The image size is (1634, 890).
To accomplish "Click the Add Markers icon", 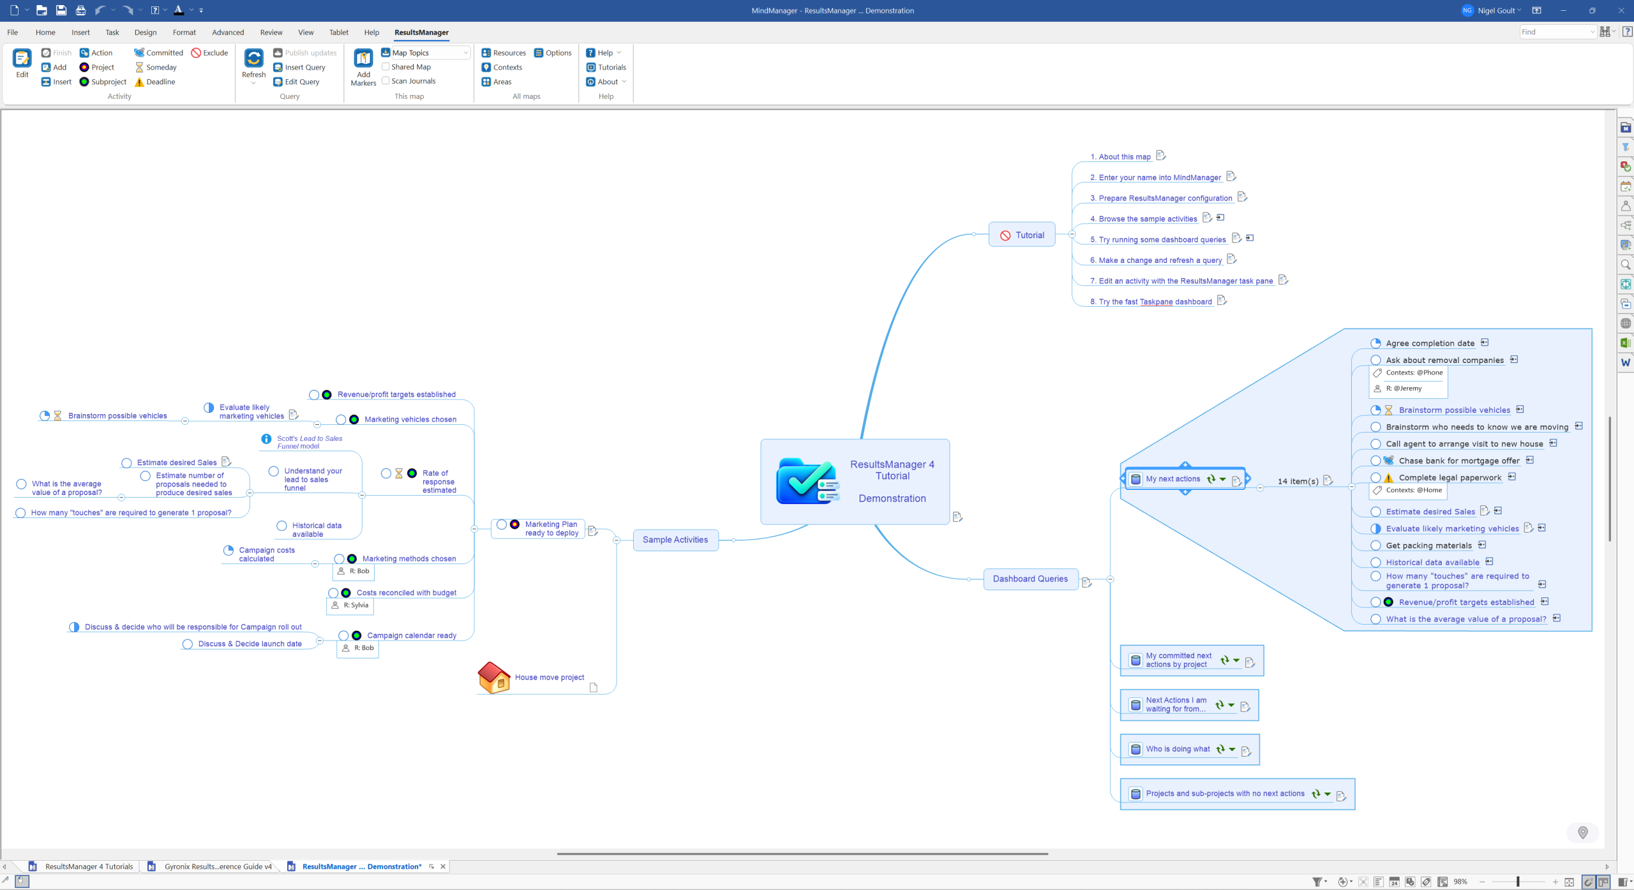I will [363, 59].
